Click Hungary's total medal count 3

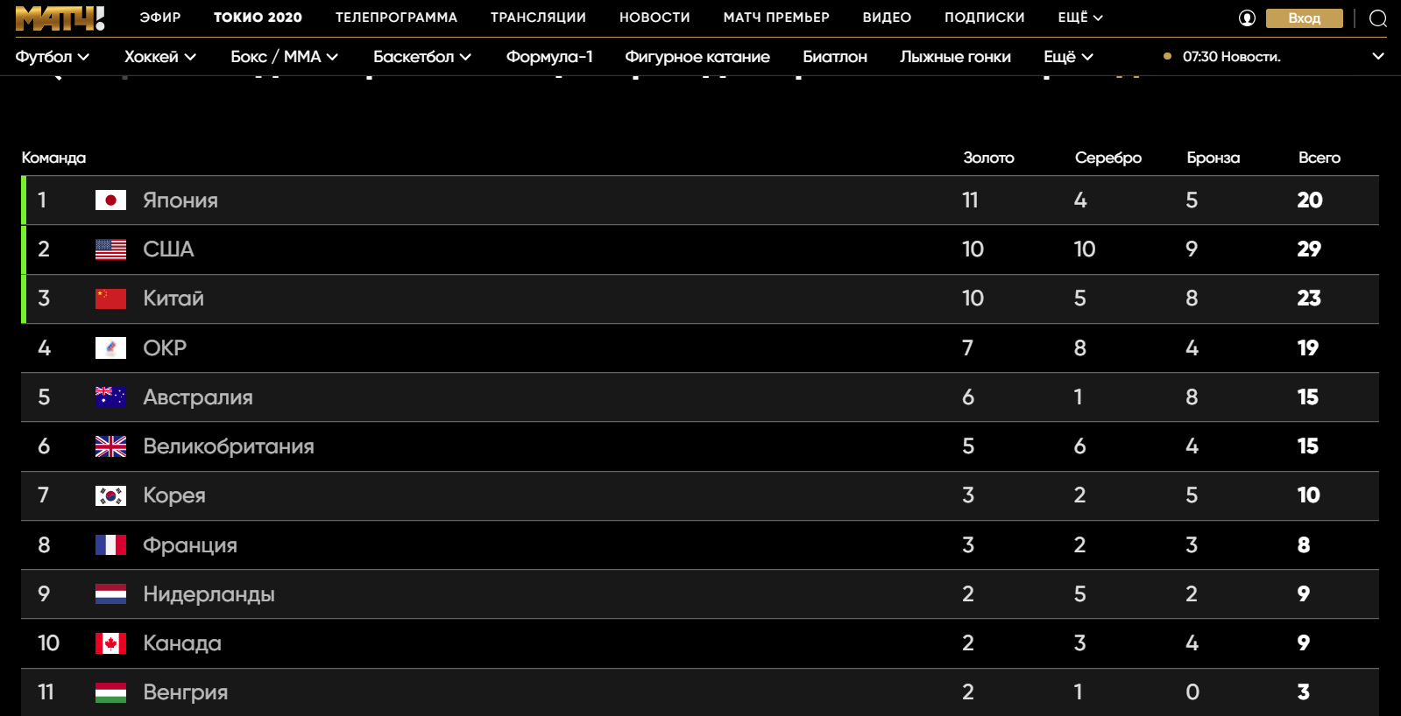[1304, 692]
